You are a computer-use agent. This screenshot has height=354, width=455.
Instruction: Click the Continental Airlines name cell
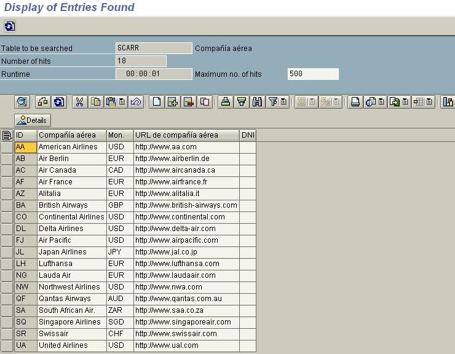[x=72, y=217]
